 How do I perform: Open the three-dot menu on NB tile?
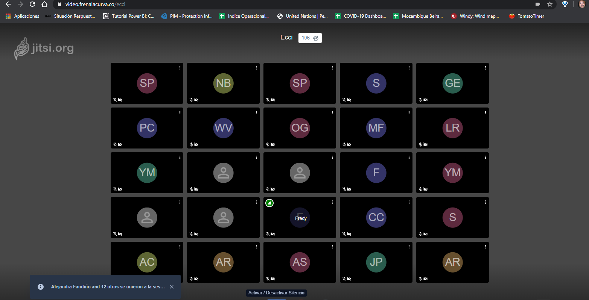pos(256,68)
